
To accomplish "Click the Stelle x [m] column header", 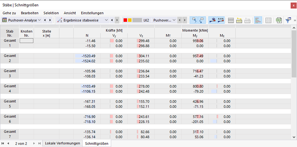I will pos(47,33).
